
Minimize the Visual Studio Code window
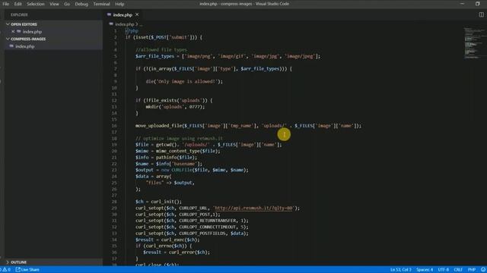[462, 4]
